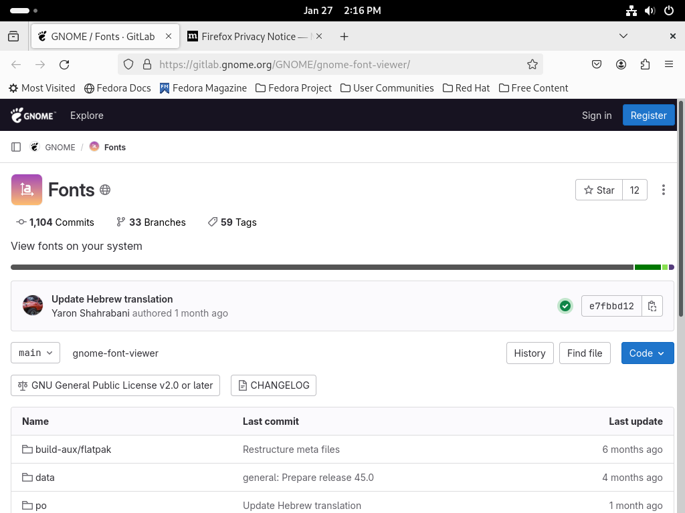Click the Find file button
The width and height of the screenshot is (685, 513).
pyautogui.click(x=585, y=353)
